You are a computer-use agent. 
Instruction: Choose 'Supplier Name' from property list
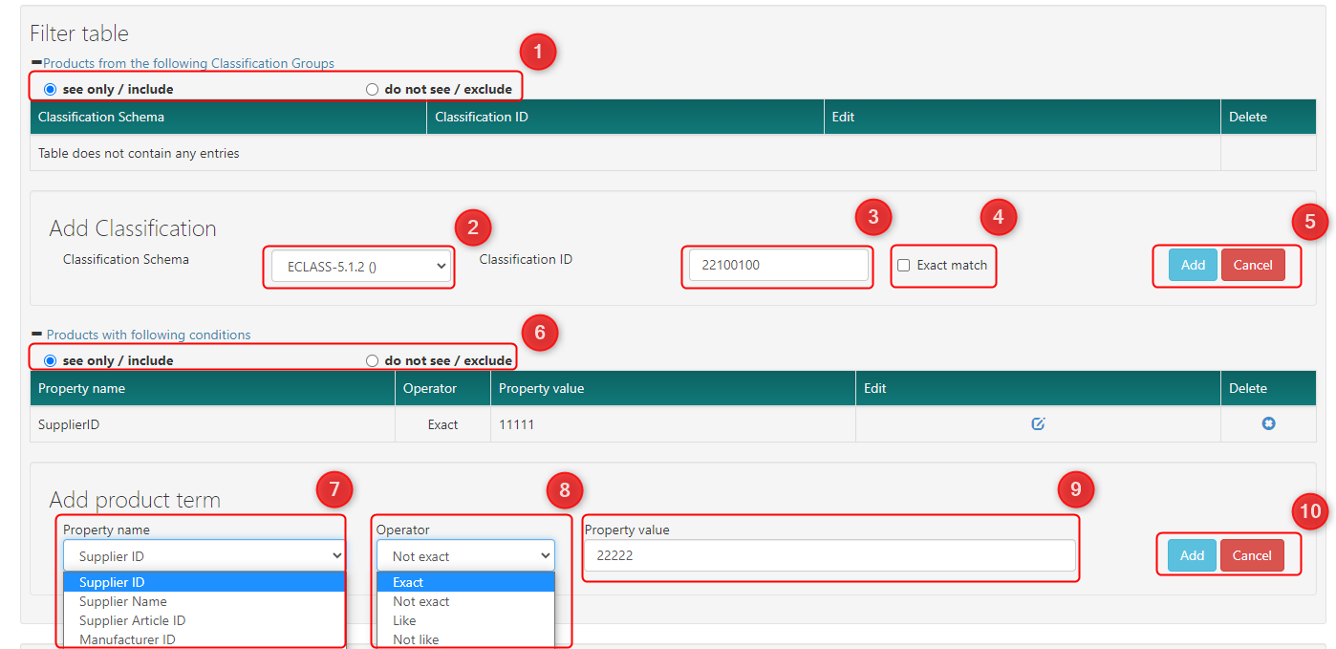(123, 602)
